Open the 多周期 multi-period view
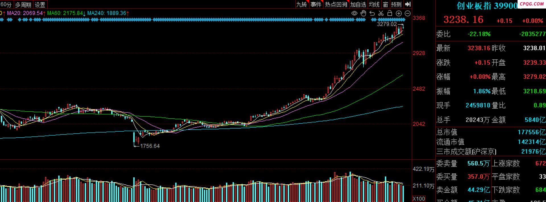 coord(23,5)
